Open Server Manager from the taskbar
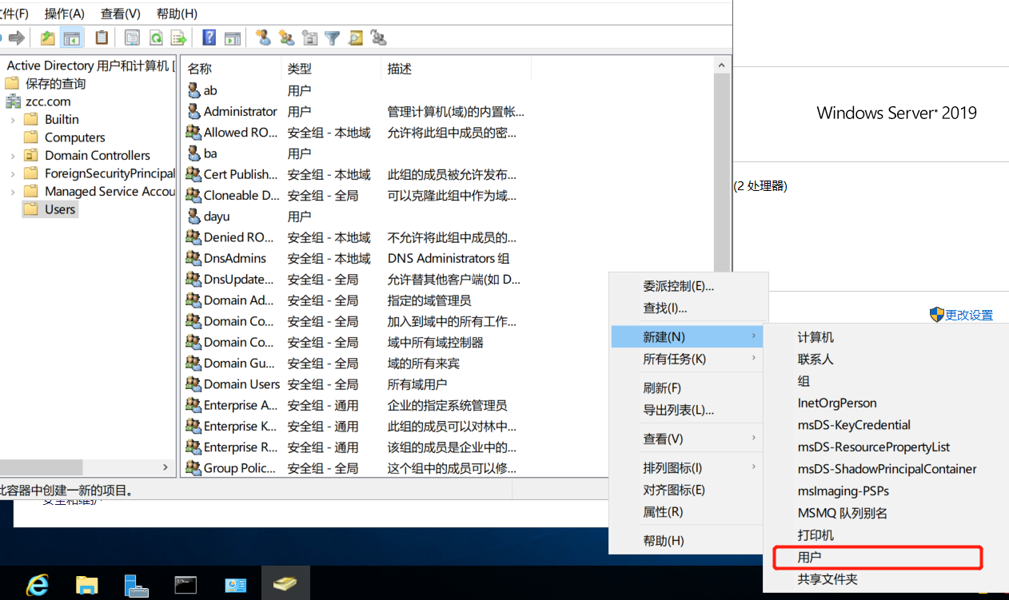 (x=137, y=585)
